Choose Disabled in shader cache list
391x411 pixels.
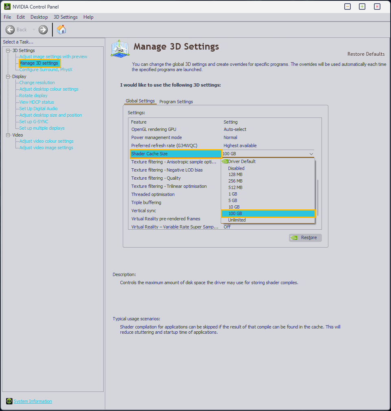click(x=268, y=168)
